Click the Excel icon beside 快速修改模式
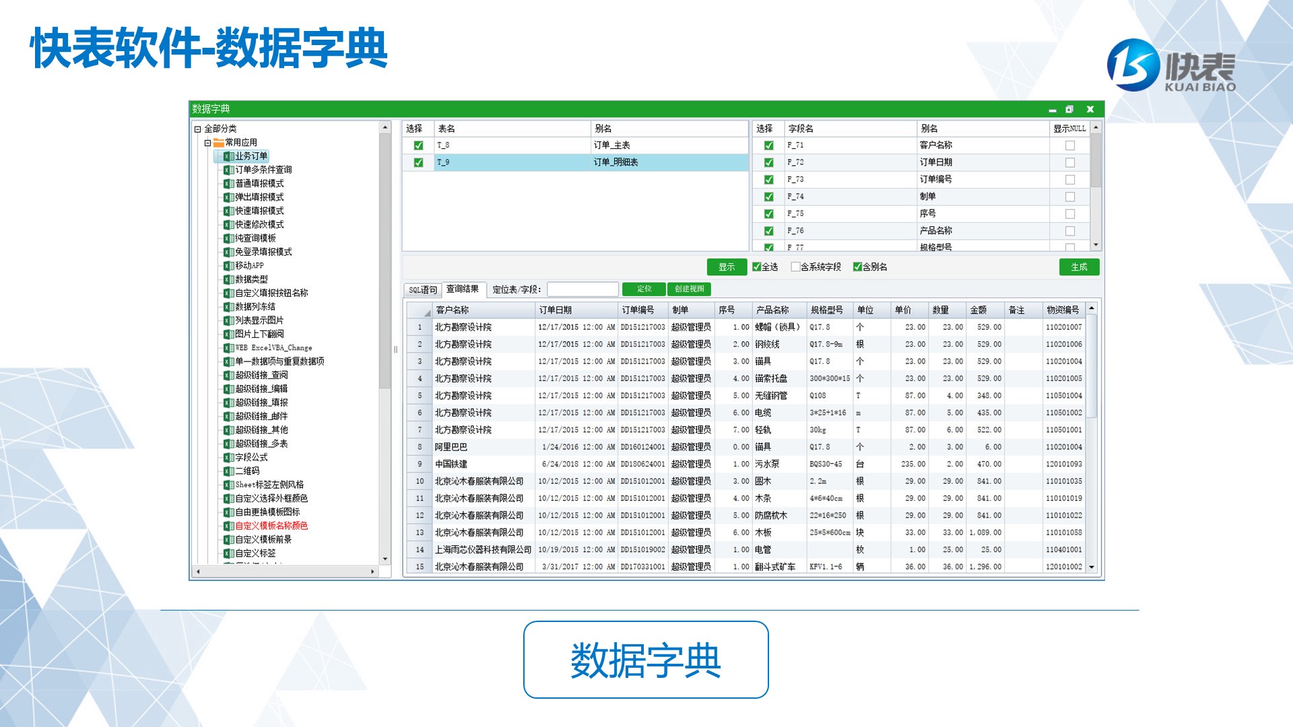Screen dimensions: 1293x727 pyautogui.click(x=228, y=225)
